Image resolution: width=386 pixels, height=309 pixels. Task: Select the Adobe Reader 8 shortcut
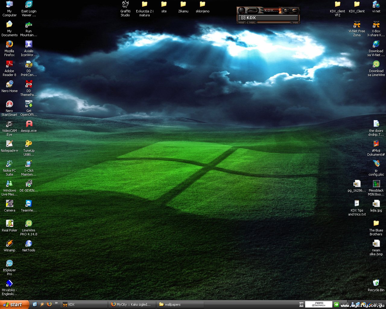[x=9, y=68]
